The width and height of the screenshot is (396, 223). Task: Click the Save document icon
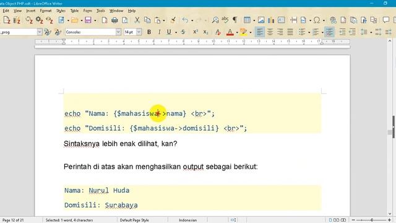(88, 20)
